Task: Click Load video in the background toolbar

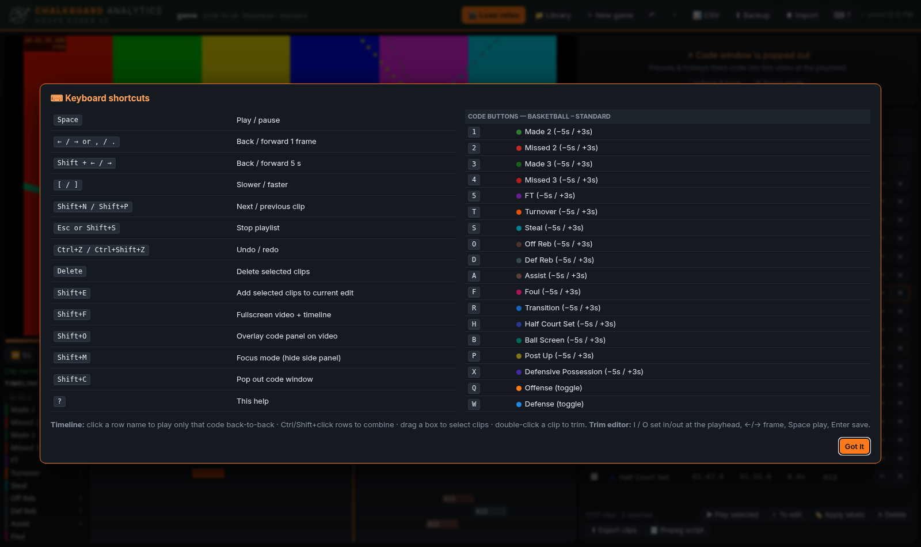Action: tap(493, 16)
